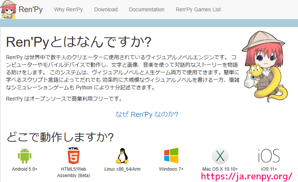Click the Windows 7+ label

(171, 169)
